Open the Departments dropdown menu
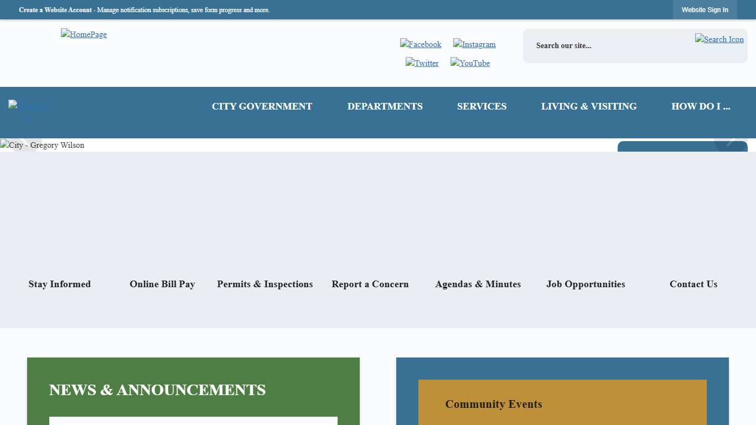The width and height of the screenshot is (756, 425). (x=385, y=106)
